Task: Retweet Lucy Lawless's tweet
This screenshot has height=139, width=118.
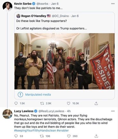Action: [x=41, y=136]
